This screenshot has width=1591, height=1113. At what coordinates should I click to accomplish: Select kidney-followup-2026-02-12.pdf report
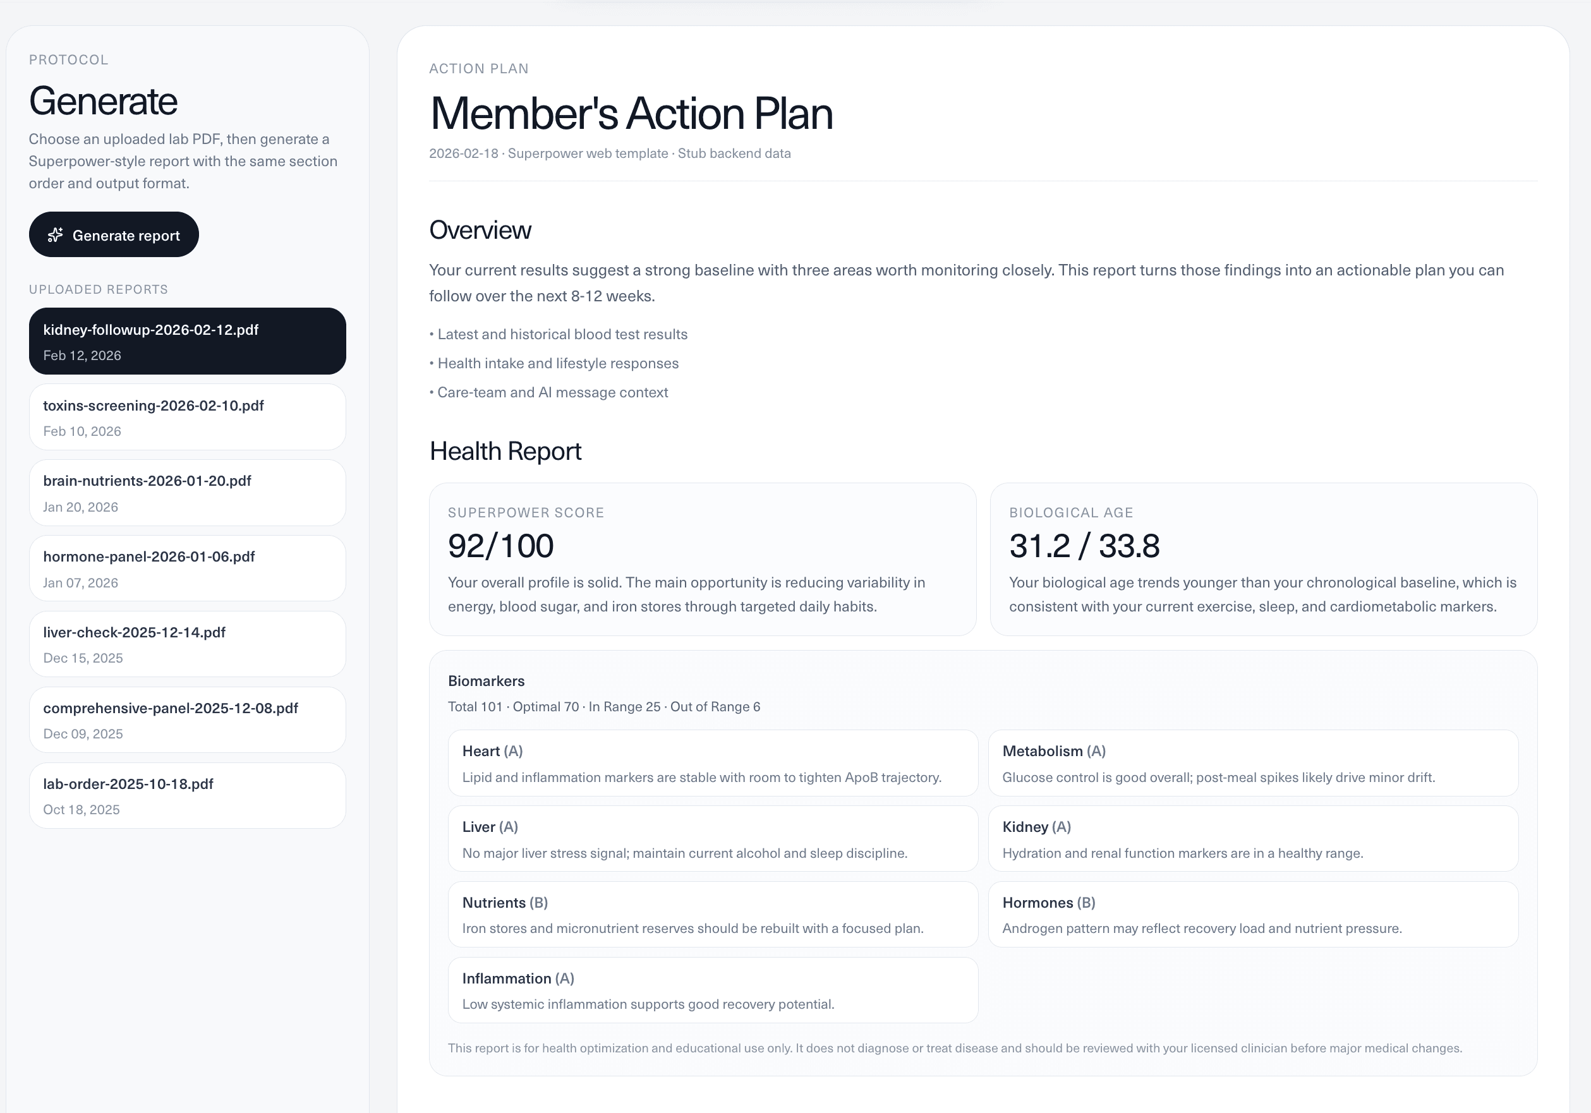187,342
